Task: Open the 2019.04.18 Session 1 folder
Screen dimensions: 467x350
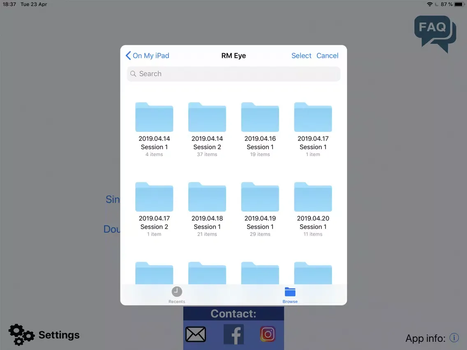Action: [x=207, y=197]
